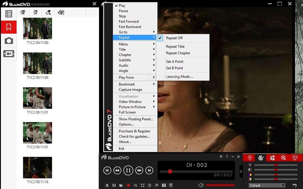Viewport: 303px width, 189px height.
Task: Open the camera snapshots tab in the sidebar
Action: (x=9, y=41)
